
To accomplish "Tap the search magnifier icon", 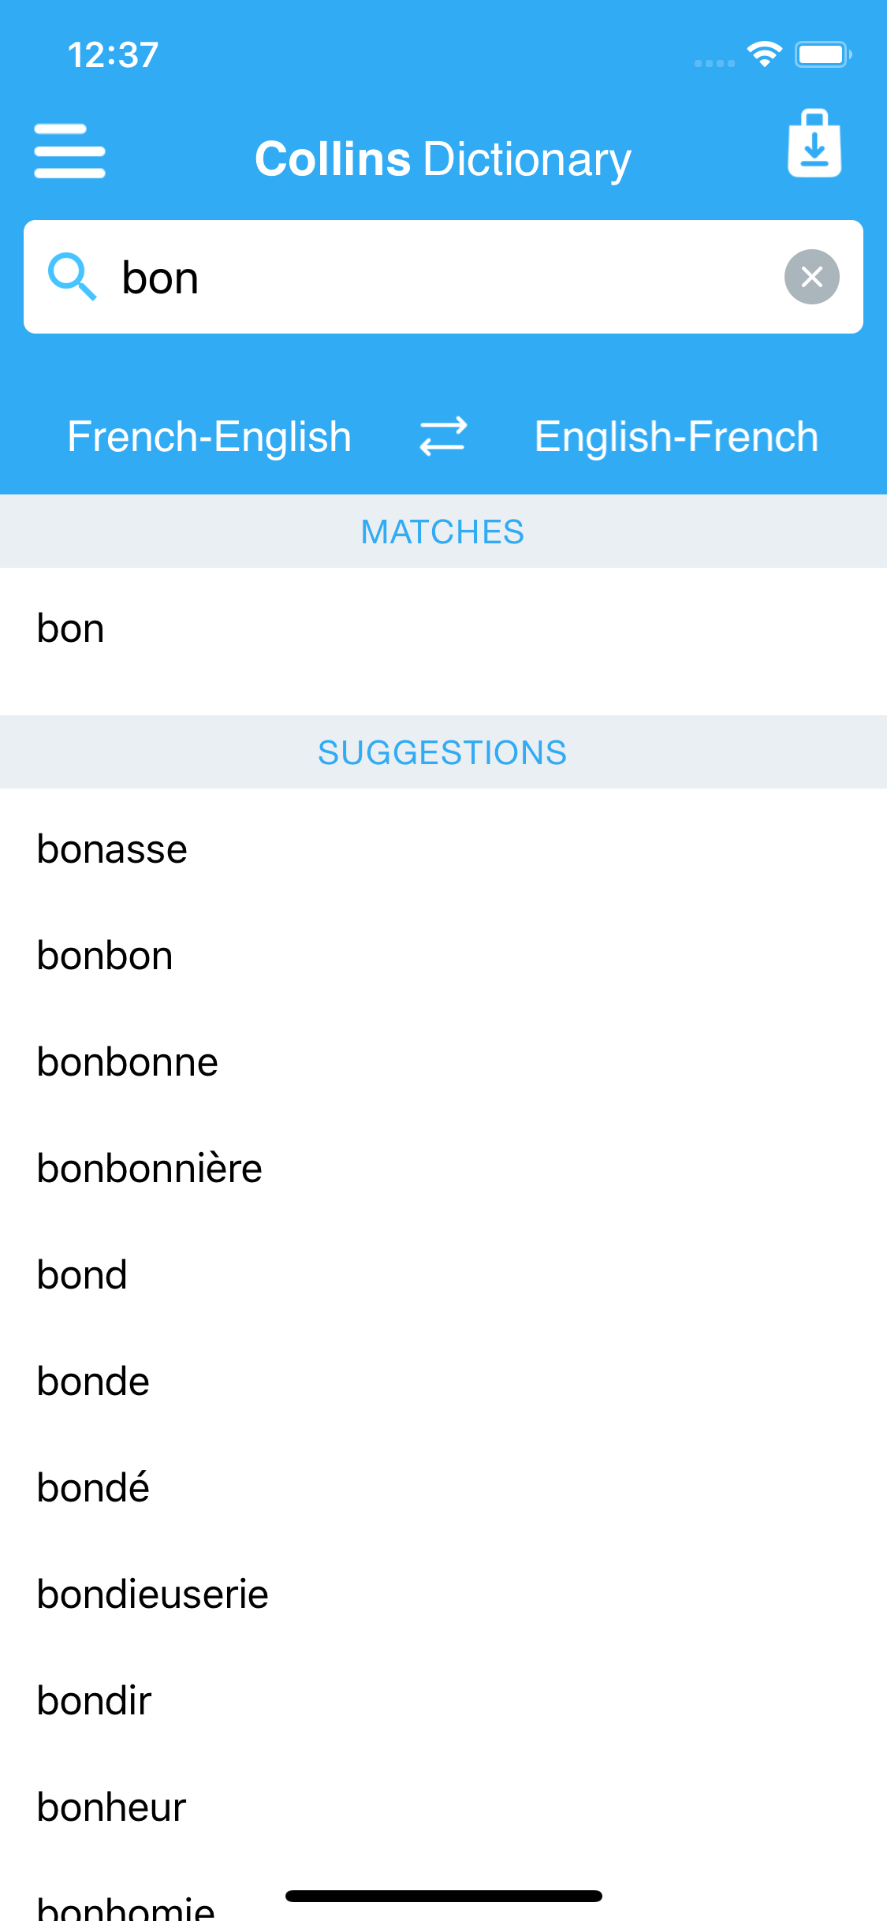I will (72, 277).
